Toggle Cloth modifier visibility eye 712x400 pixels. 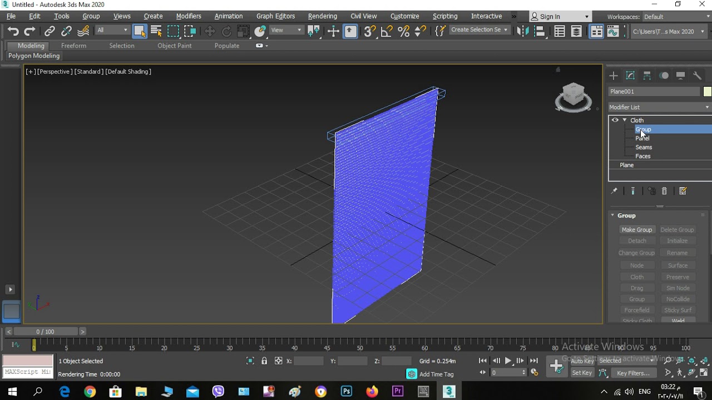(x=615, y=120)
